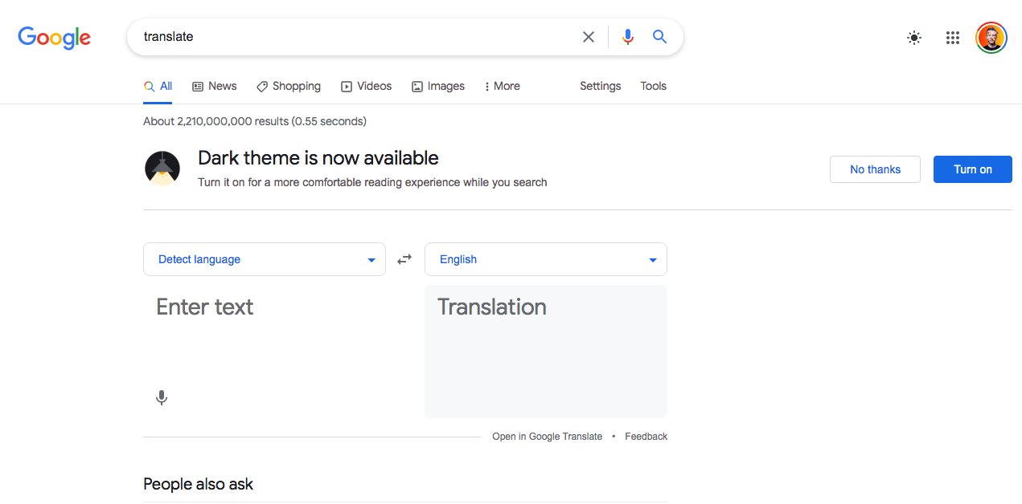Screen dimensions: 1022x504
Task: Clear the search box text
Action: [x=589, y=37]
